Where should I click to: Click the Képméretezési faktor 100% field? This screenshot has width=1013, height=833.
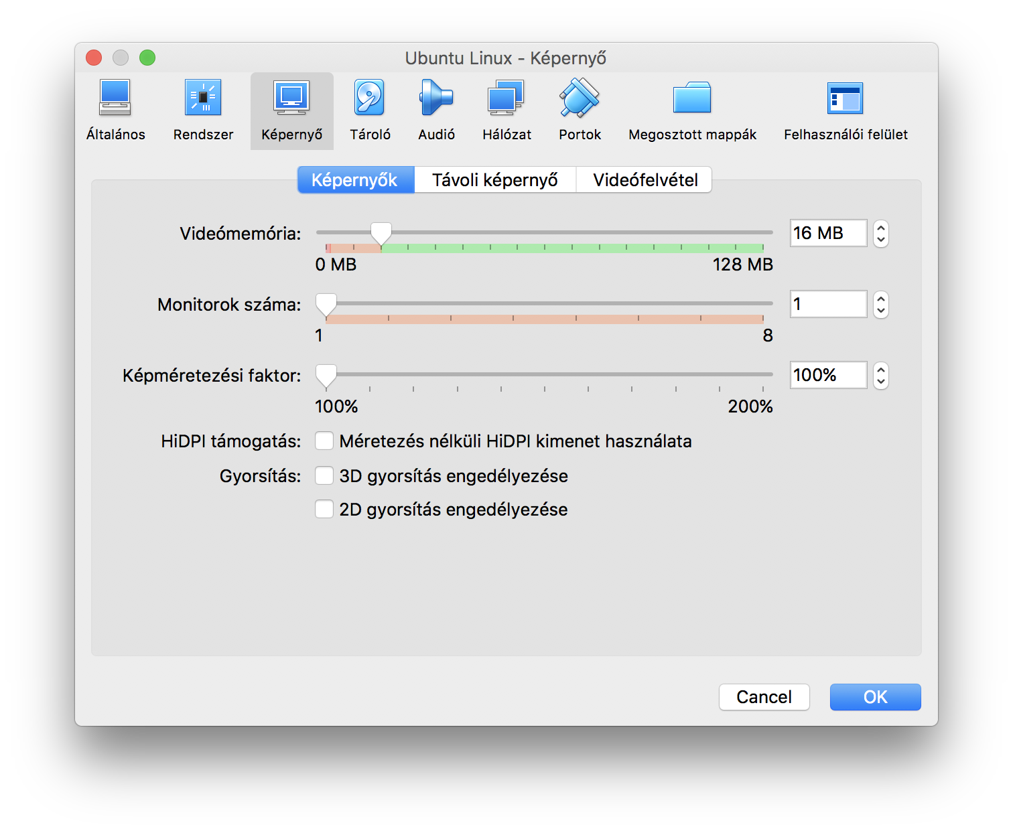tap(828, 375)
